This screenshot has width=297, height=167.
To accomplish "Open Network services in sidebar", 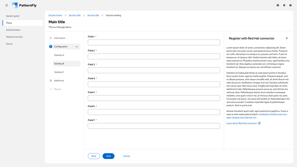I will [x=23, y=37].
